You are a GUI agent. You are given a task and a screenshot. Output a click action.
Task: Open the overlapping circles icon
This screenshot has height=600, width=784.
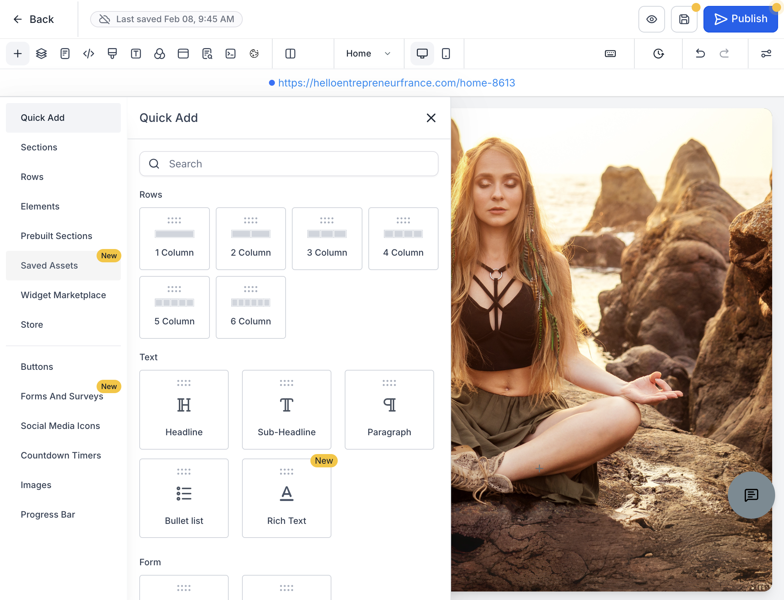click(x=160, y=54)
